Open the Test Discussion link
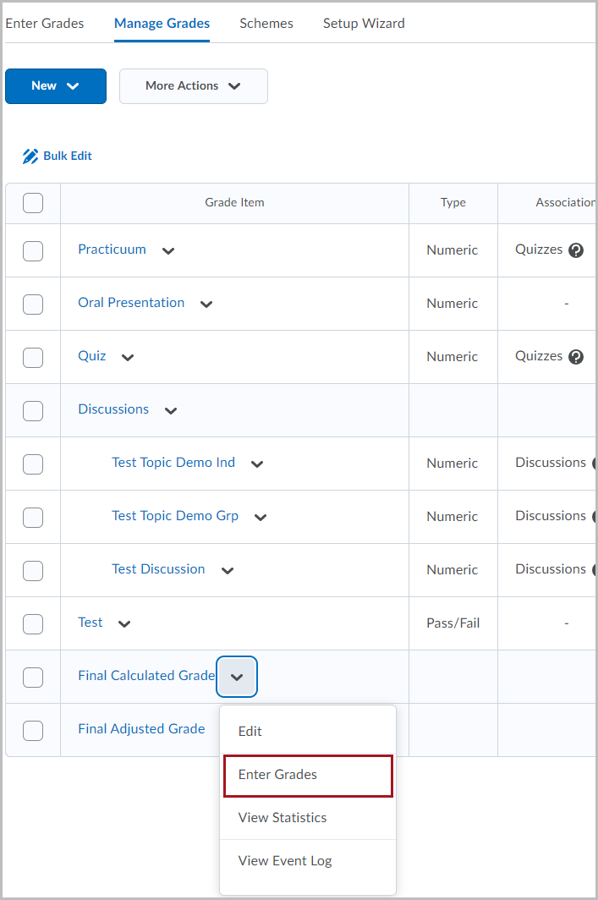The image size is (598, 900). click(x=158, y=569)
